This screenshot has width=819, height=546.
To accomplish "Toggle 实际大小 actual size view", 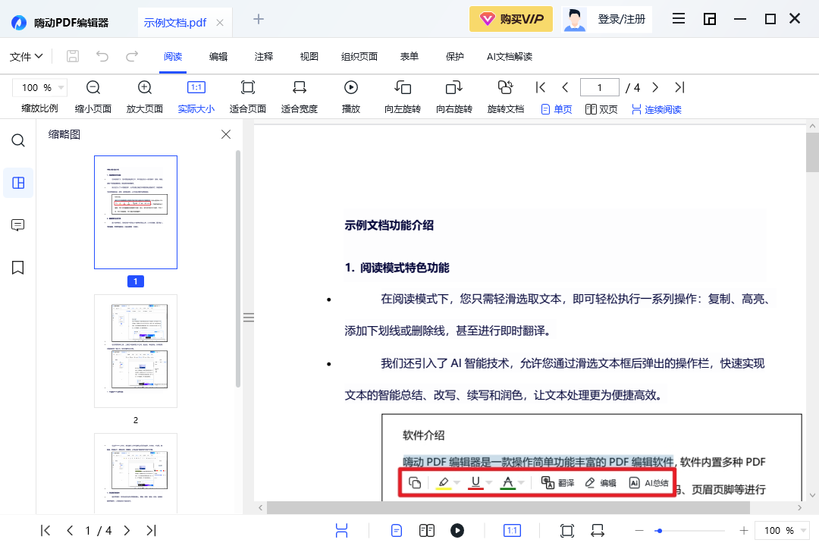I will [196, 88].
